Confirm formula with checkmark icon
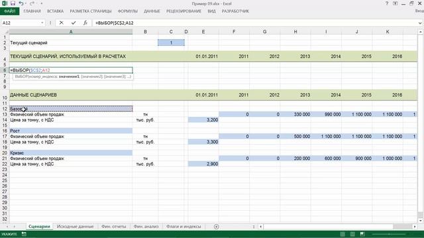 click(x=74, y=23)
